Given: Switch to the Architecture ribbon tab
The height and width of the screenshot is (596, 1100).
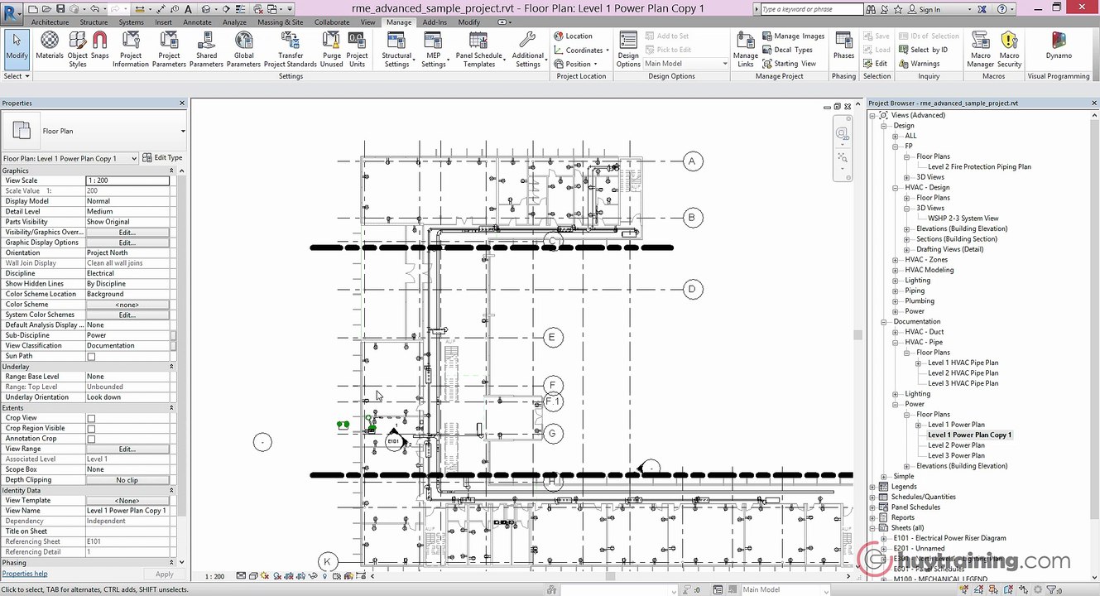Looking at the screenshot, I should click(x=50, y=22).
